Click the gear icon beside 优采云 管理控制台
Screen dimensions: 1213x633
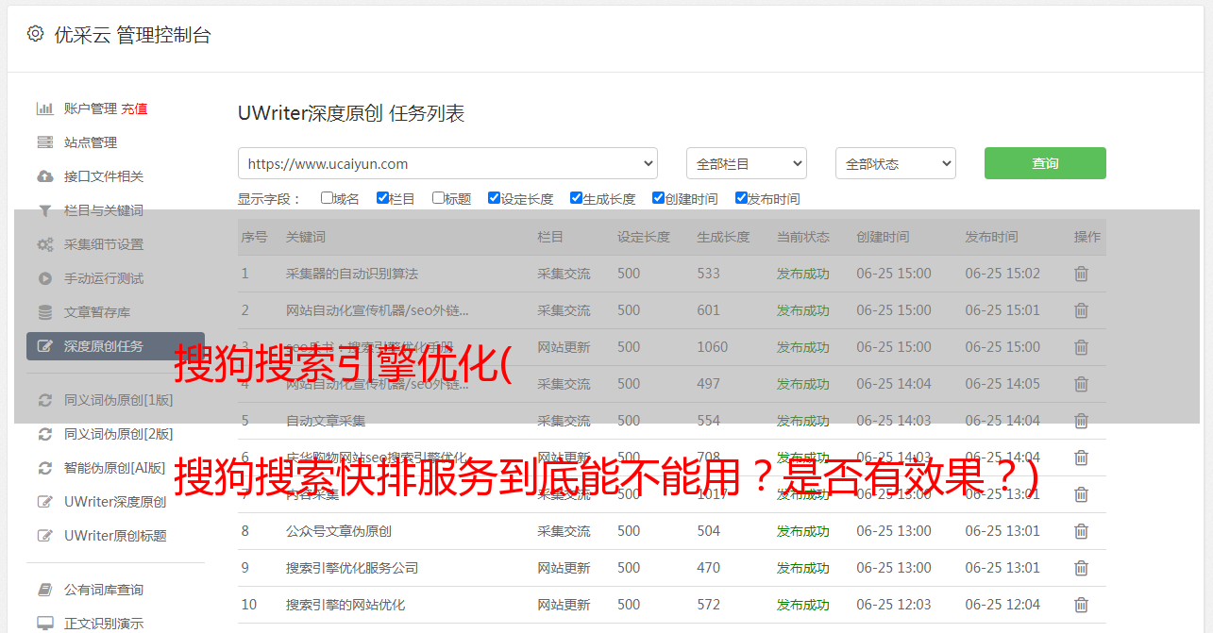click(x=35, y=34)
